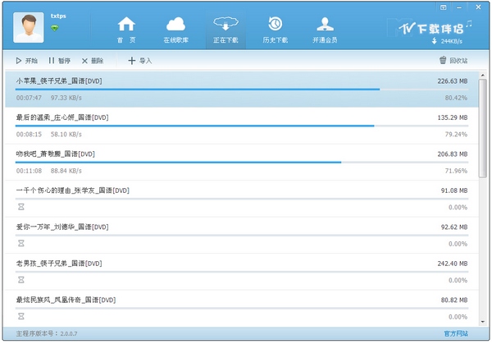This screenshot has height=344, width=492.
Task: Click the scrollbar up arrow
Action: tap(483, 76)
